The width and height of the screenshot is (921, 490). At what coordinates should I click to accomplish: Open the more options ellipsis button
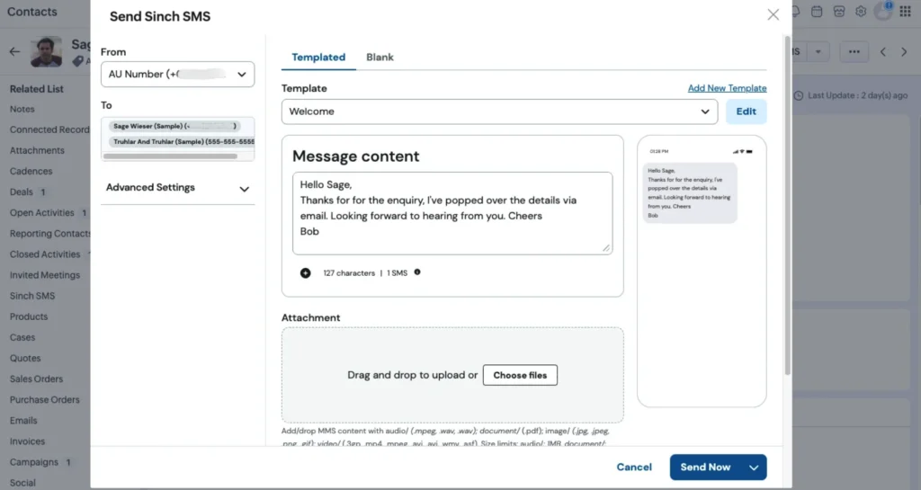pyautogui.click(x=854, y=51)
